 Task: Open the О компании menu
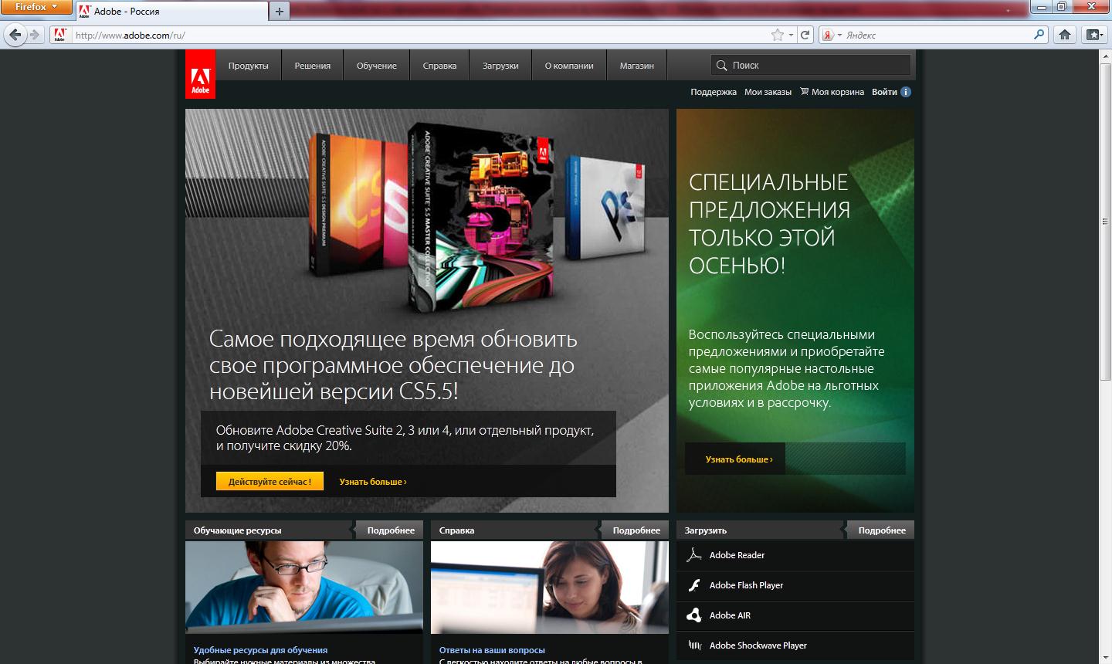click(569, 66)
